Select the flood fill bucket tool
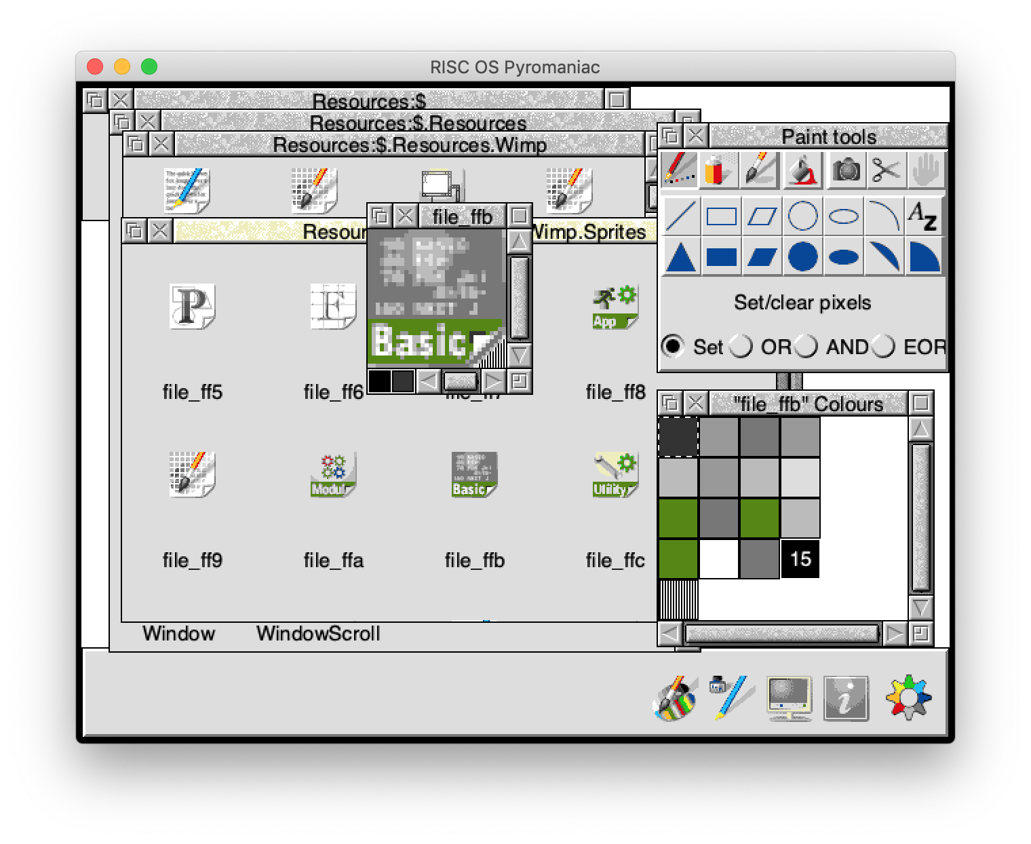This screenshot has width=1031, height=844. pos(803,170)
